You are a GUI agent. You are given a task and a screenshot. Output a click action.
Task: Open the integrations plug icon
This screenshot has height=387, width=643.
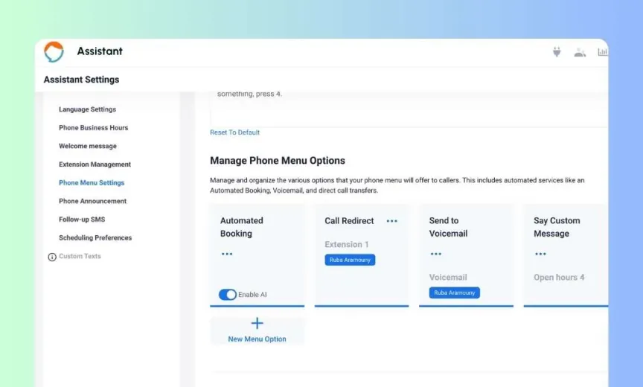coord(557,52)
